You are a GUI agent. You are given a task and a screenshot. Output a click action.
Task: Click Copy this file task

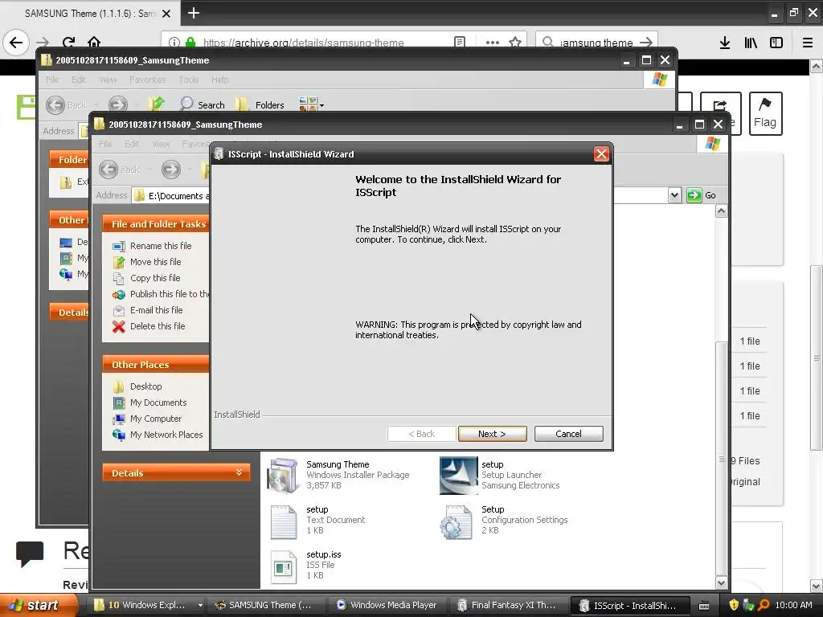[155, 278]
